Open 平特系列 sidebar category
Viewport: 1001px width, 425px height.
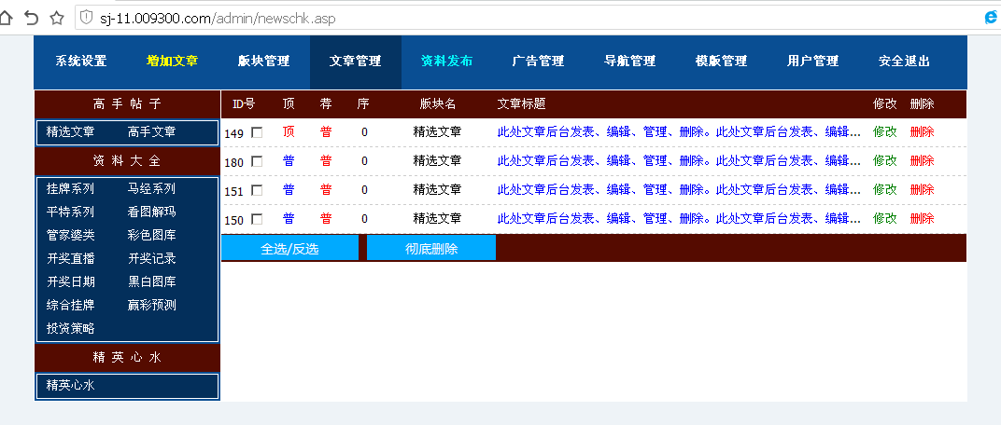click(70, 212)
